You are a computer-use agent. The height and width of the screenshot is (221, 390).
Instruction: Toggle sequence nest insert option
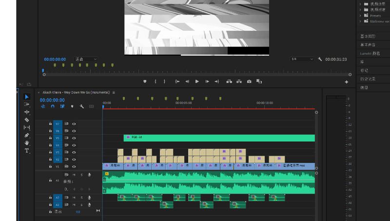pyautogui.click(x=43, y=106)
